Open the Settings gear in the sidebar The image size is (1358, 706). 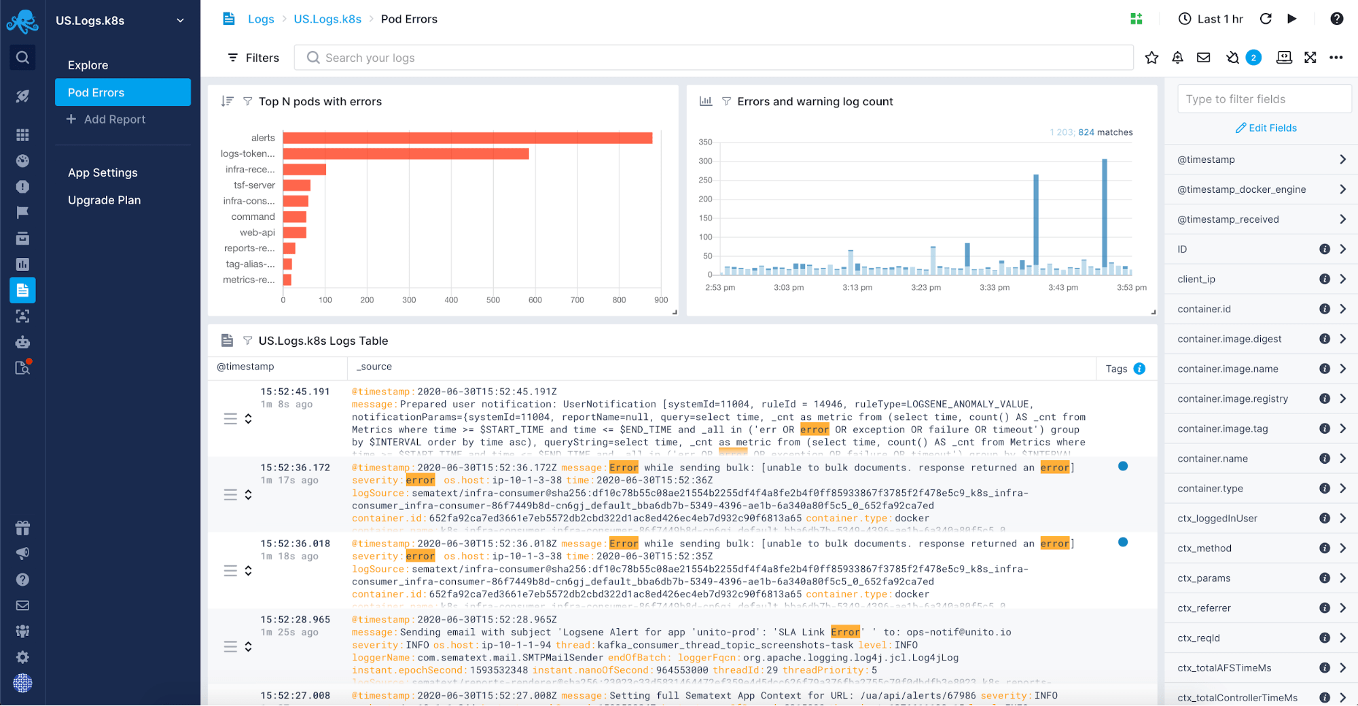click(22, 656)
